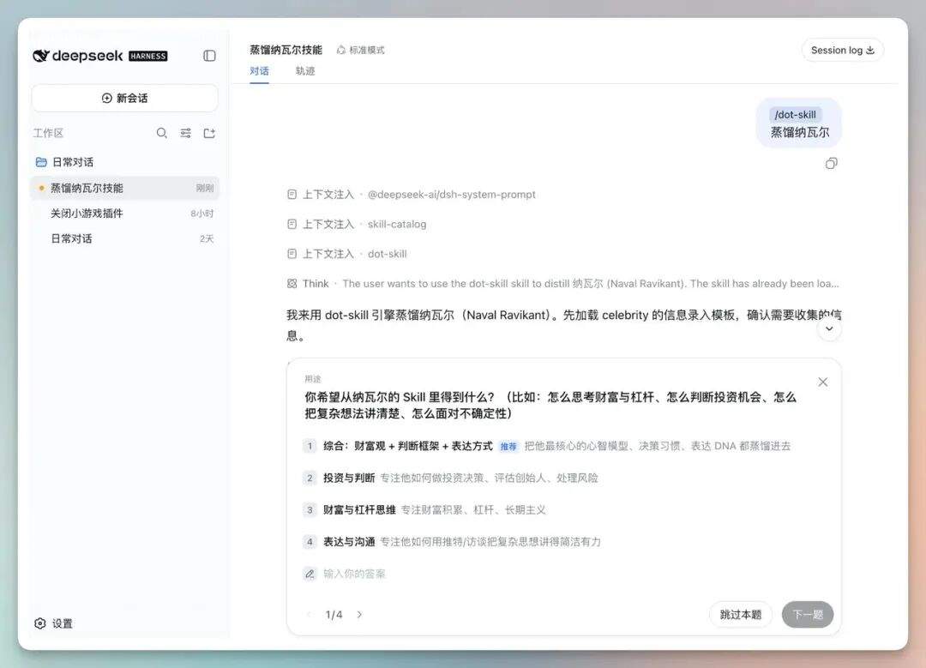The height and width of the screenshot is (668, 926).
Task: Click the 蒸馏纳瓦尔技能 title in header
Action: tap(286, 50)
